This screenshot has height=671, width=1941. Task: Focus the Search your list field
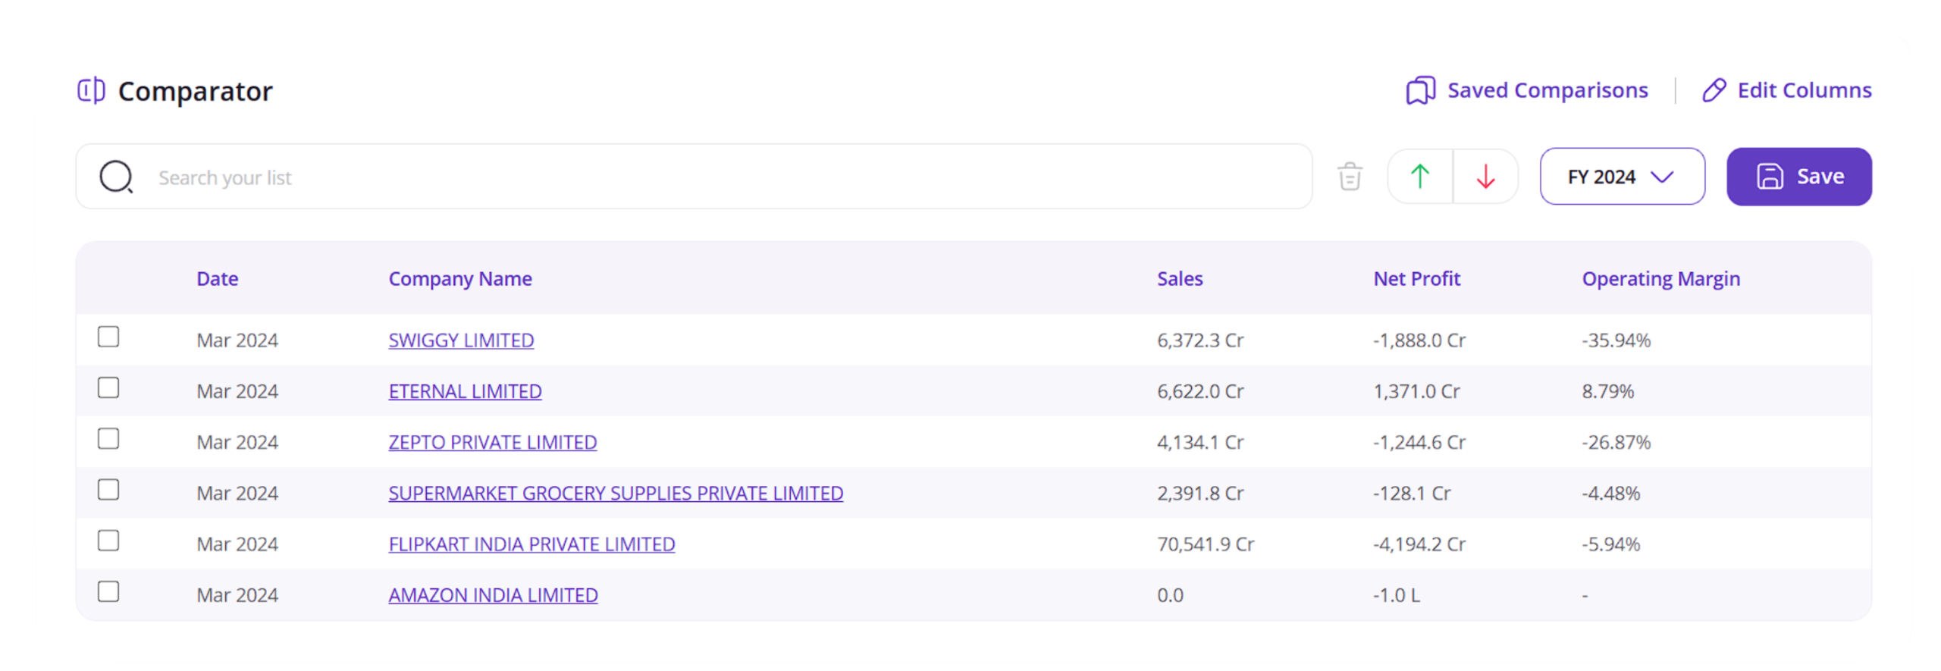click(x=694, y=177)
